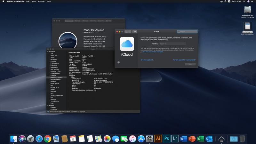Viewport: 256px width, 144px height.
Task: Click the Apple ID input field
Action: point(172,44)
